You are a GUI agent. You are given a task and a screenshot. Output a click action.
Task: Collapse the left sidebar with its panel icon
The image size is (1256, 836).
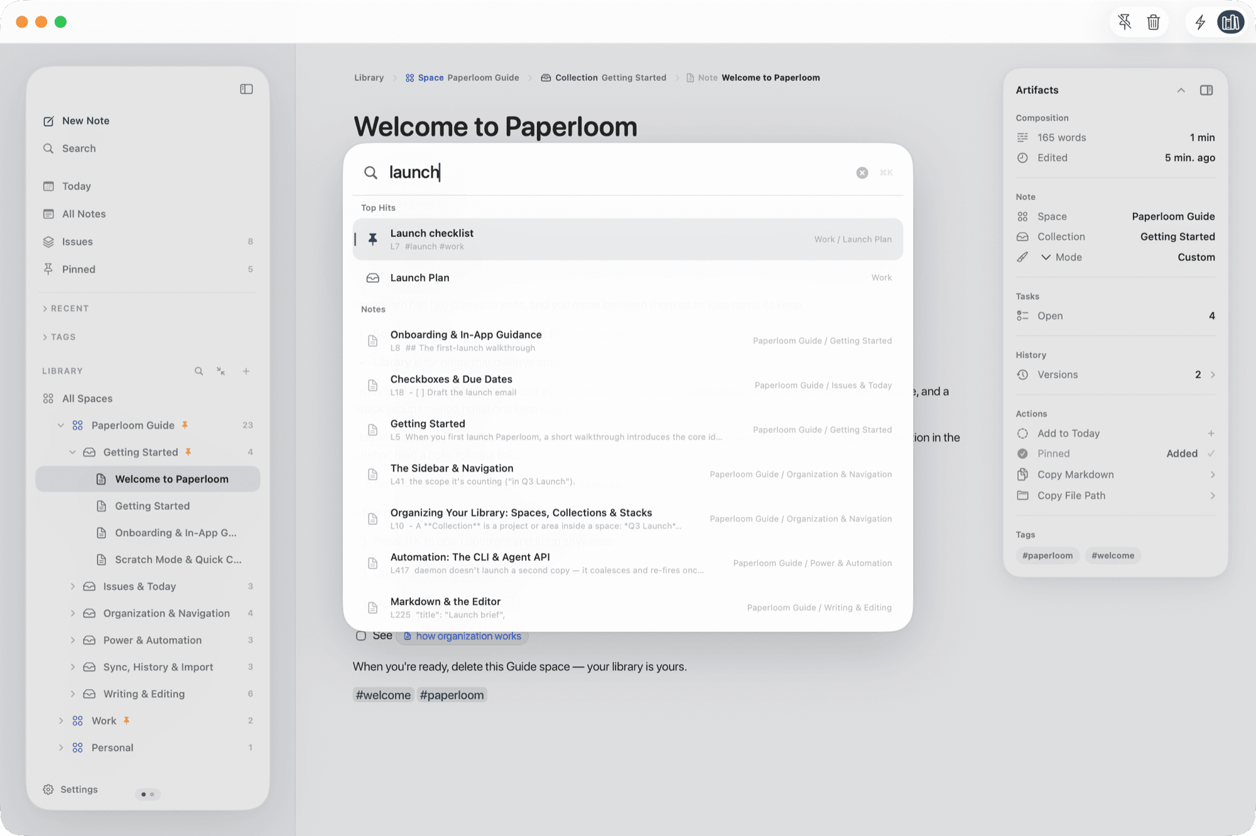(246, 89)
